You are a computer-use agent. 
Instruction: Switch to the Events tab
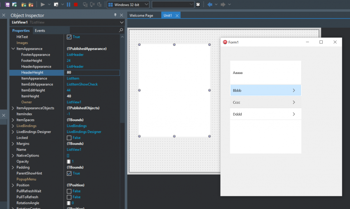pos(40,31)
